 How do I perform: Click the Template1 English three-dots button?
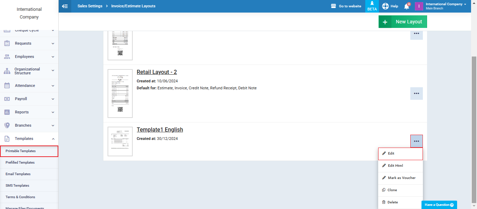[x=416, y=141]
